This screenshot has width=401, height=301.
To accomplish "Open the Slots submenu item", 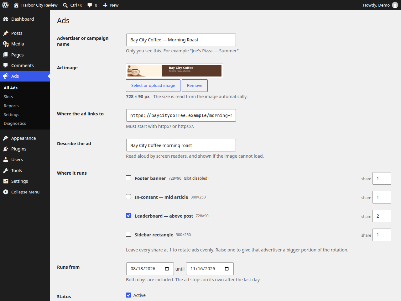I will (x=25, y=97).
